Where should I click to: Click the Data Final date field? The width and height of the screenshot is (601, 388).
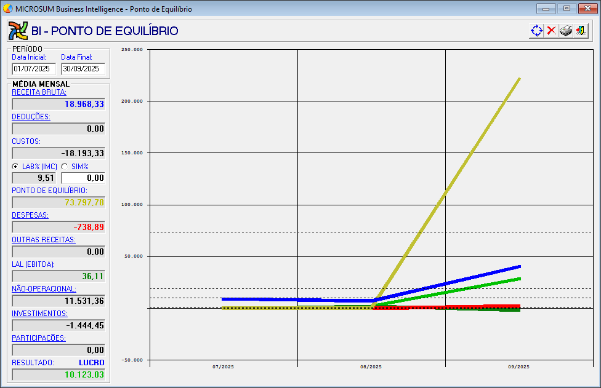83,69
